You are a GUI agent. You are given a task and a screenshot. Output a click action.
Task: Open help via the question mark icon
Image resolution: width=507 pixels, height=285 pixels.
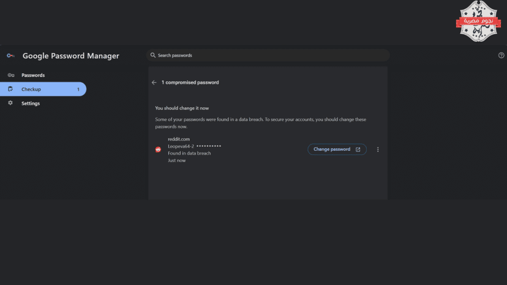pos(502,55)
